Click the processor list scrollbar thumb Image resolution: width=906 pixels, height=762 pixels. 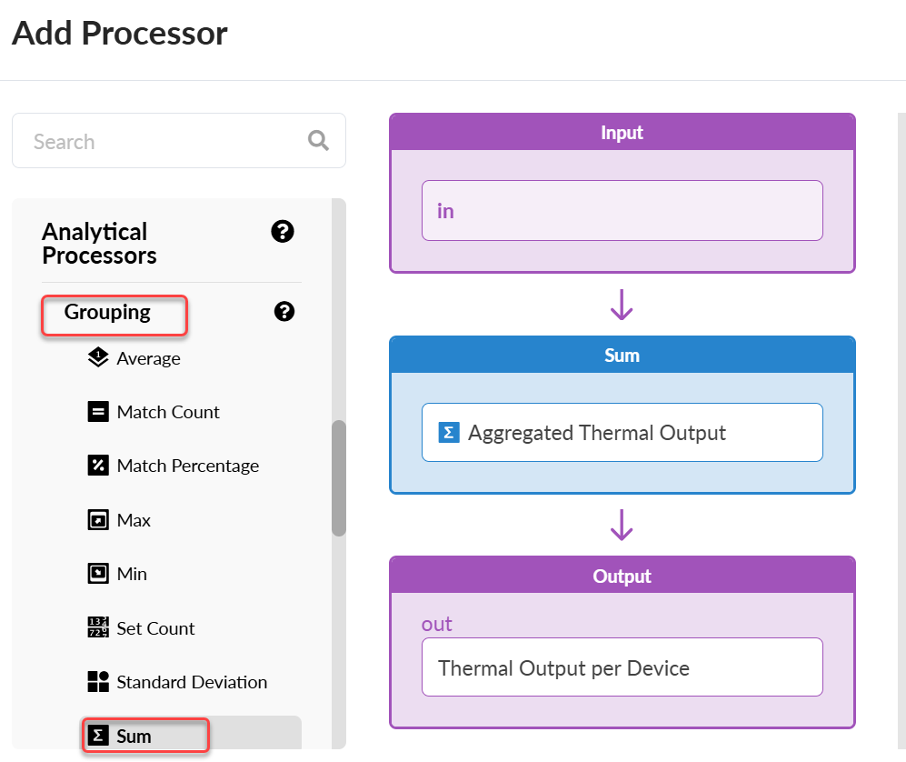[339, 477]
